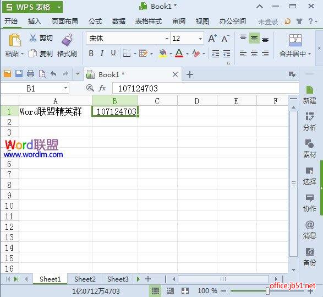Screen dimensions: 323x297
Task: Decrease indent icon
Action: pos(216,53)
